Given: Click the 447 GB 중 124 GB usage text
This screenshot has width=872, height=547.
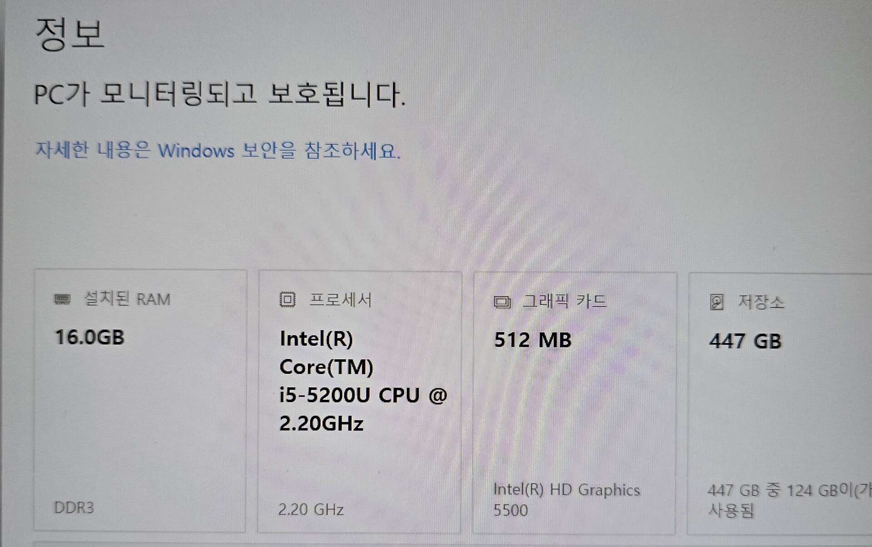Looking at the screenshot, I should (789, 501).
